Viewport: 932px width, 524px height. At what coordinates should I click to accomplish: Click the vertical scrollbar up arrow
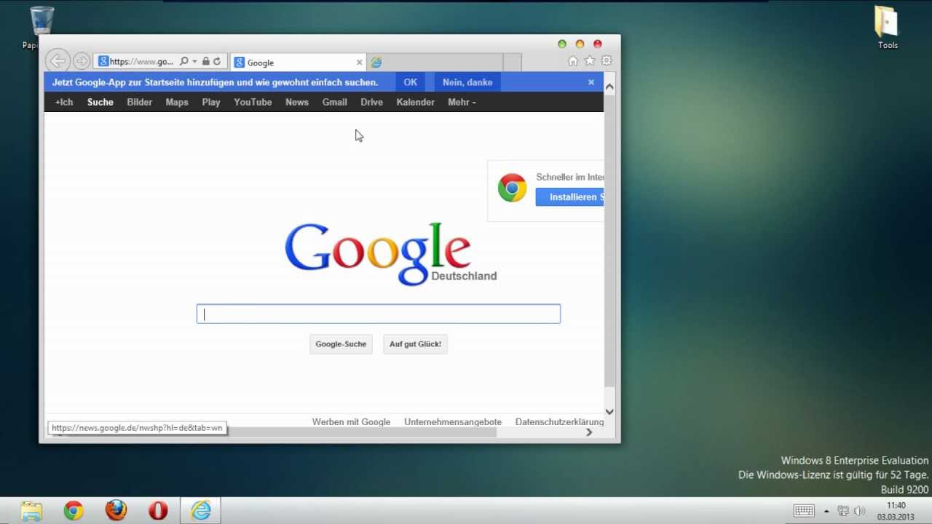(x=609, y=87)
